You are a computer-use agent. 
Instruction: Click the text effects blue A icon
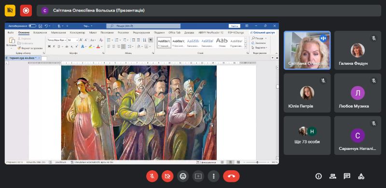click(x=83, y=46)
